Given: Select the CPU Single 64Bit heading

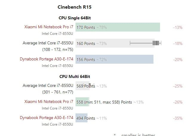Looking at the screenshot, I should [x=75, y=18].
